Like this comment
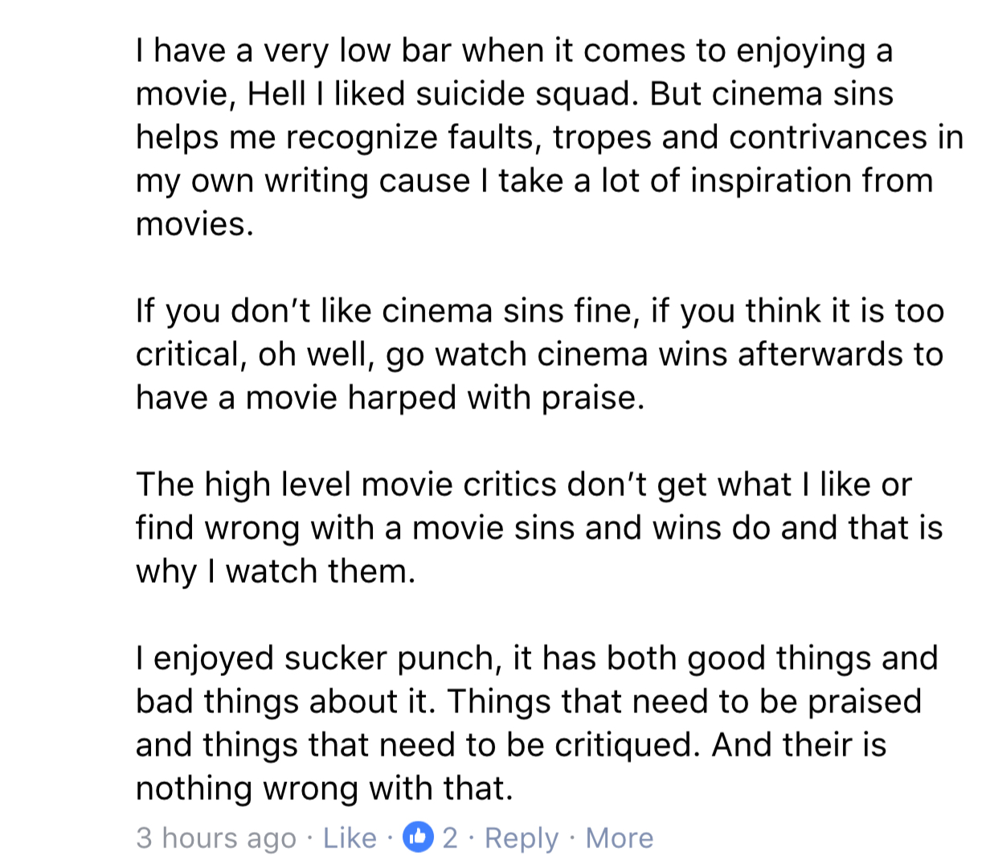This screenshot has width=998, height=856. [x=350, y=838]
